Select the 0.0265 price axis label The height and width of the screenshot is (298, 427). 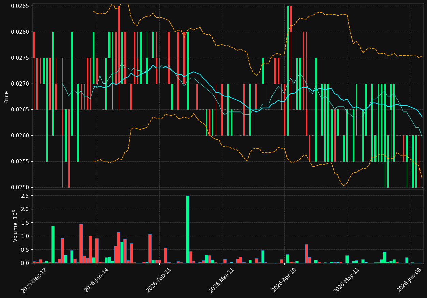20,110
